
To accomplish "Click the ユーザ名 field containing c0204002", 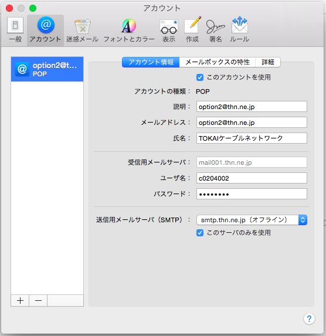I will [252, 178].
